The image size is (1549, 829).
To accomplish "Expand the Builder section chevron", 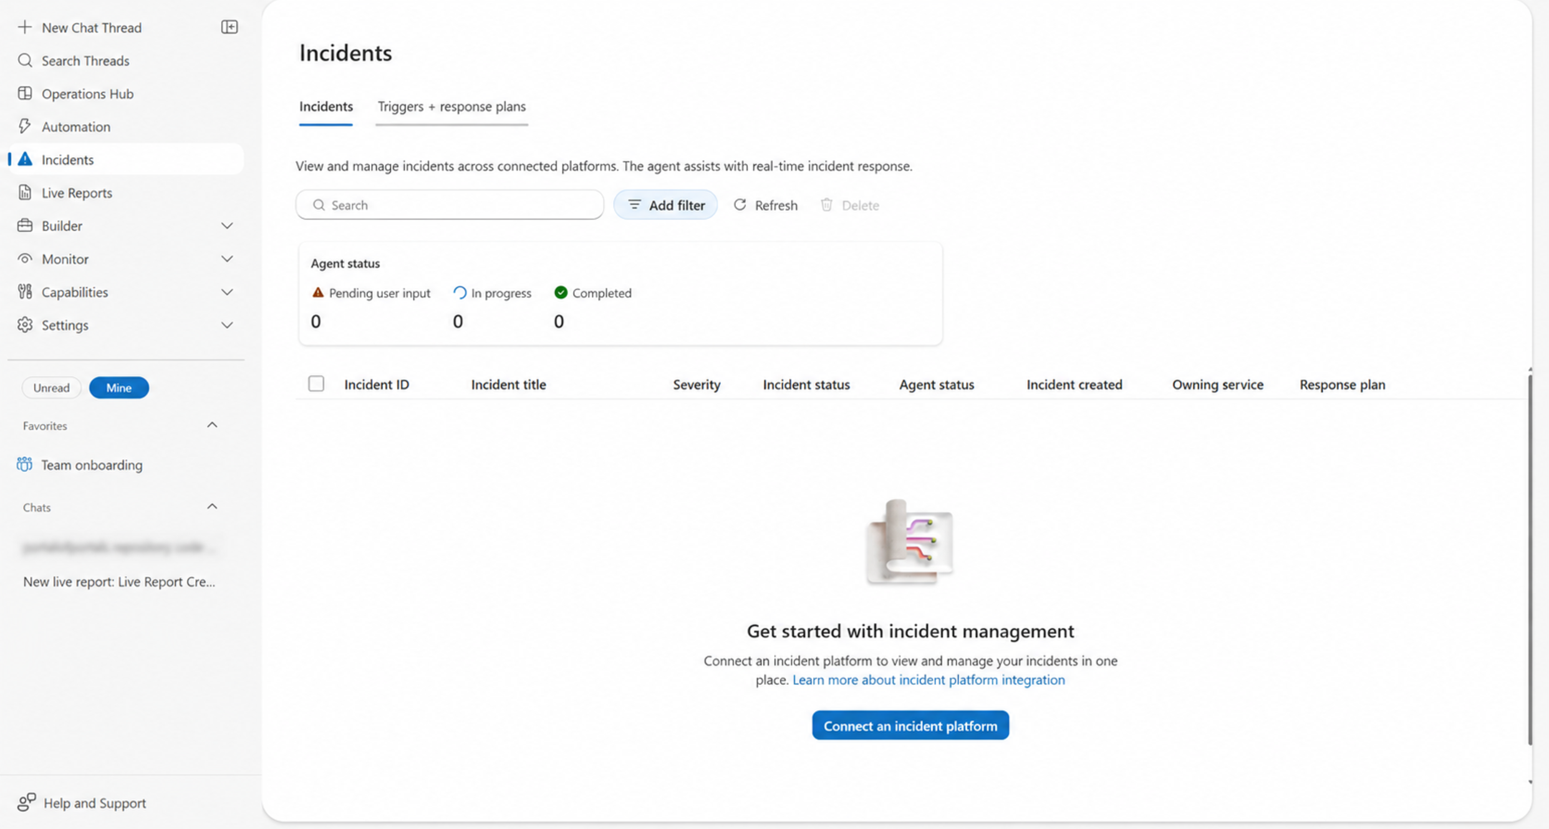I will tap(227, 226).
